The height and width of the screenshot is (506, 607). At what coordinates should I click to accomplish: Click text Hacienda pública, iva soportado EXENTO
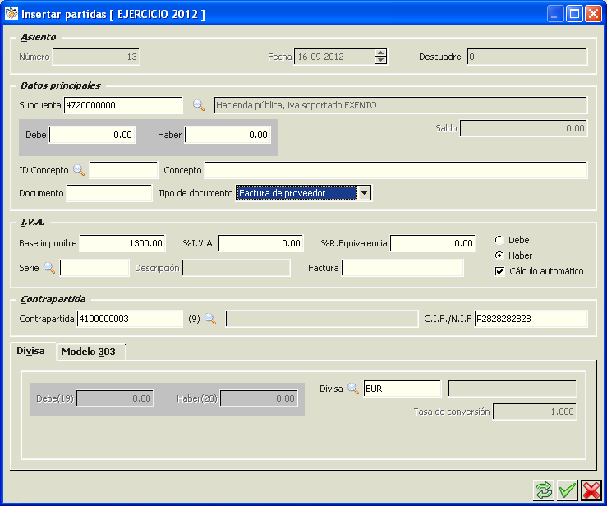[297, 105]
